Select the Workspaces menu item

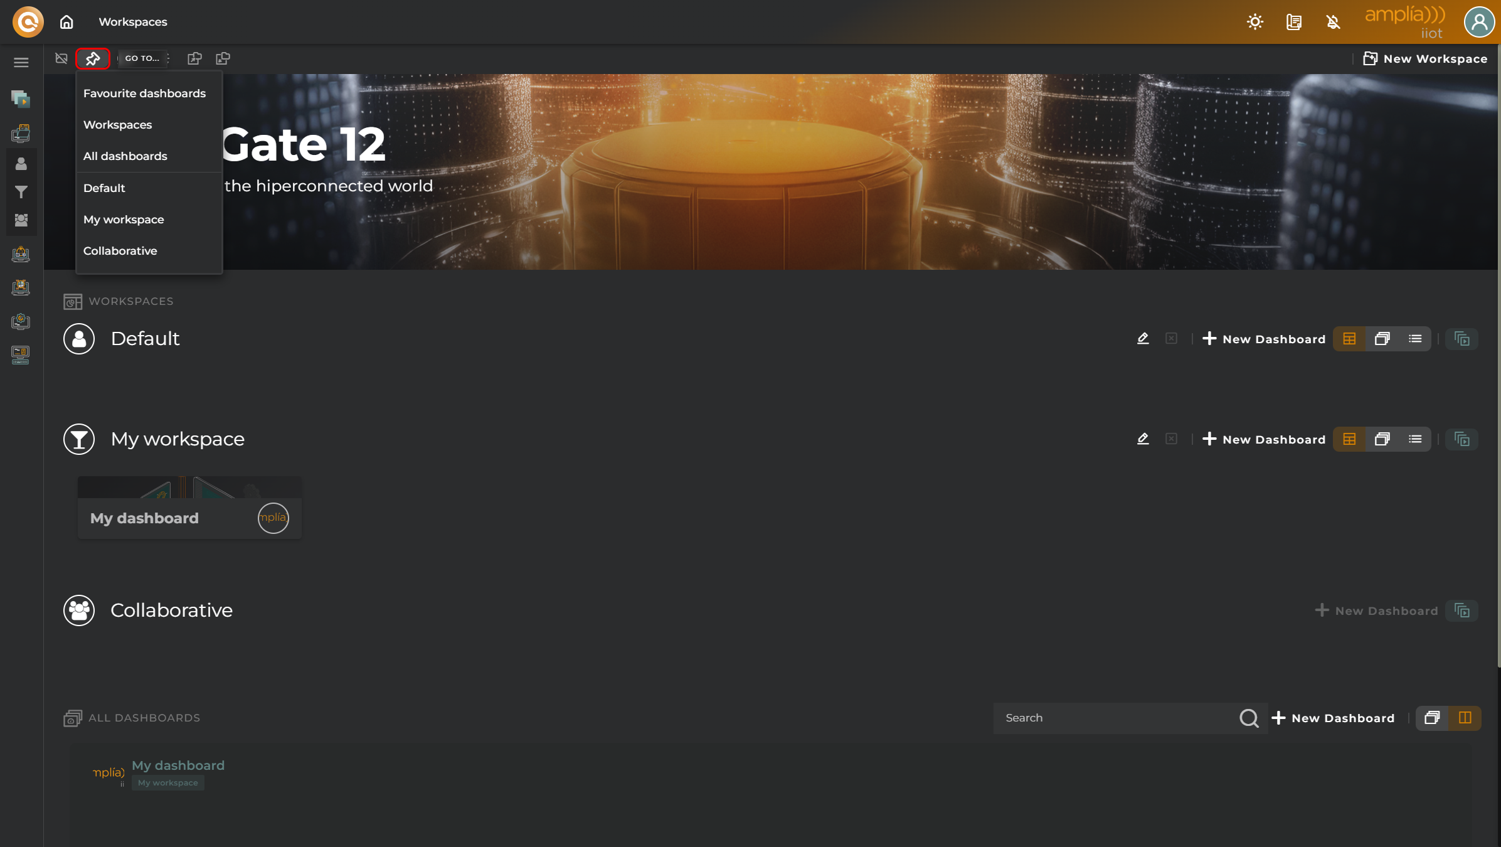click(x=117, y=124)
